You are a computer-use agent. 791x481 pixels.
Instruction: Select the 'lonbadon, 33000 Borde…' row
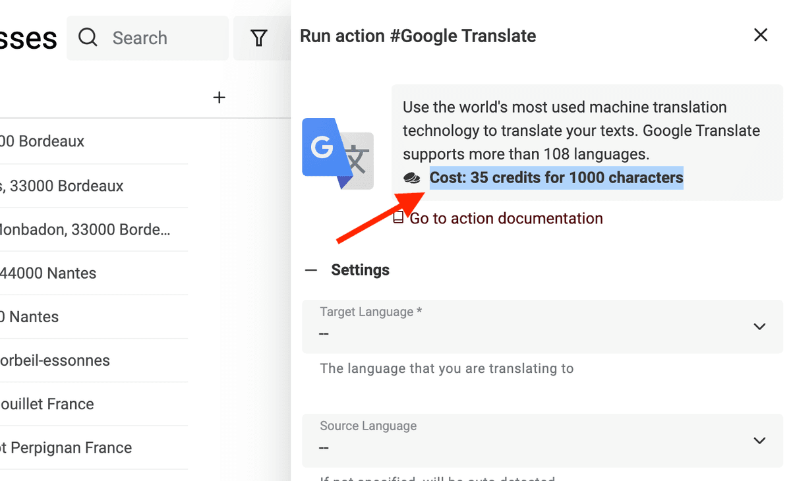tap(94, 229)
